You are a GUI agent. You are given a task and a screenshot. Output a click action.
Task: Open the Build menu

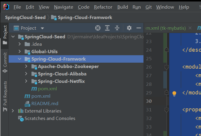pyautogui.click(x=123, y=7)
